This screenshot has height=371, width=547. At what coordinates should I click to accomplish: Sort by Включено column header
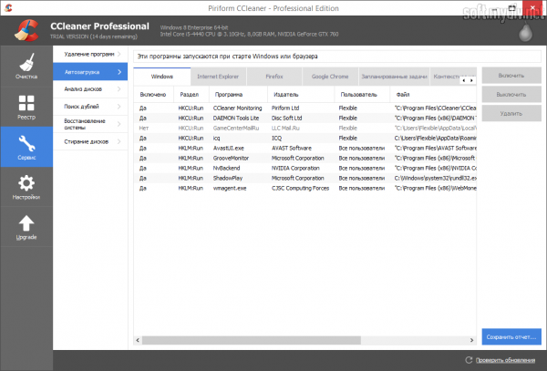coord(153,95)
